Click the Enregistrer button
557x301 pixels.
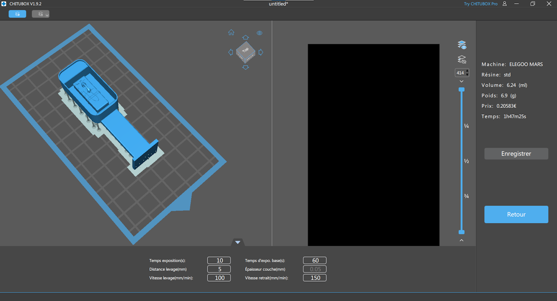[516, 154]
